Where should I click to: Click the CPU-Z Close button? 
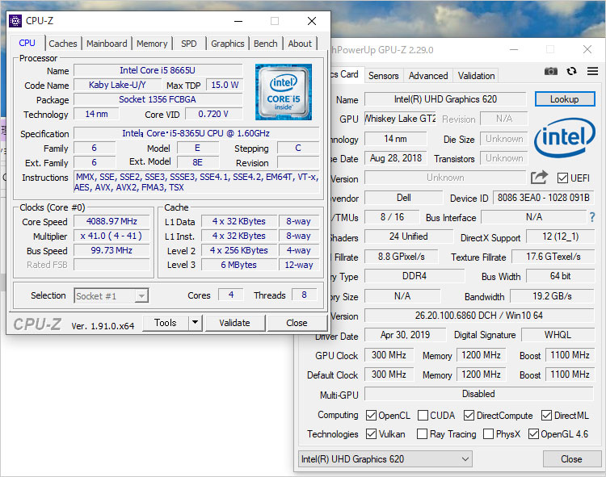pyautogui.click(x=297, y=323)
